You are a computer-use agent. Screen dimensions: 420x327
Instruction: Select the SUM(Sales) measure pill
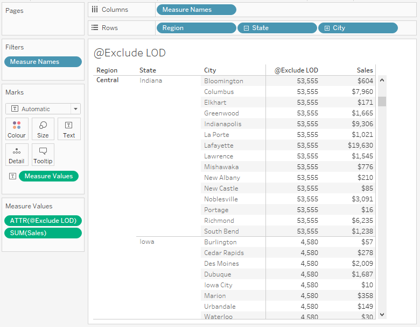[x=43, y=233]
